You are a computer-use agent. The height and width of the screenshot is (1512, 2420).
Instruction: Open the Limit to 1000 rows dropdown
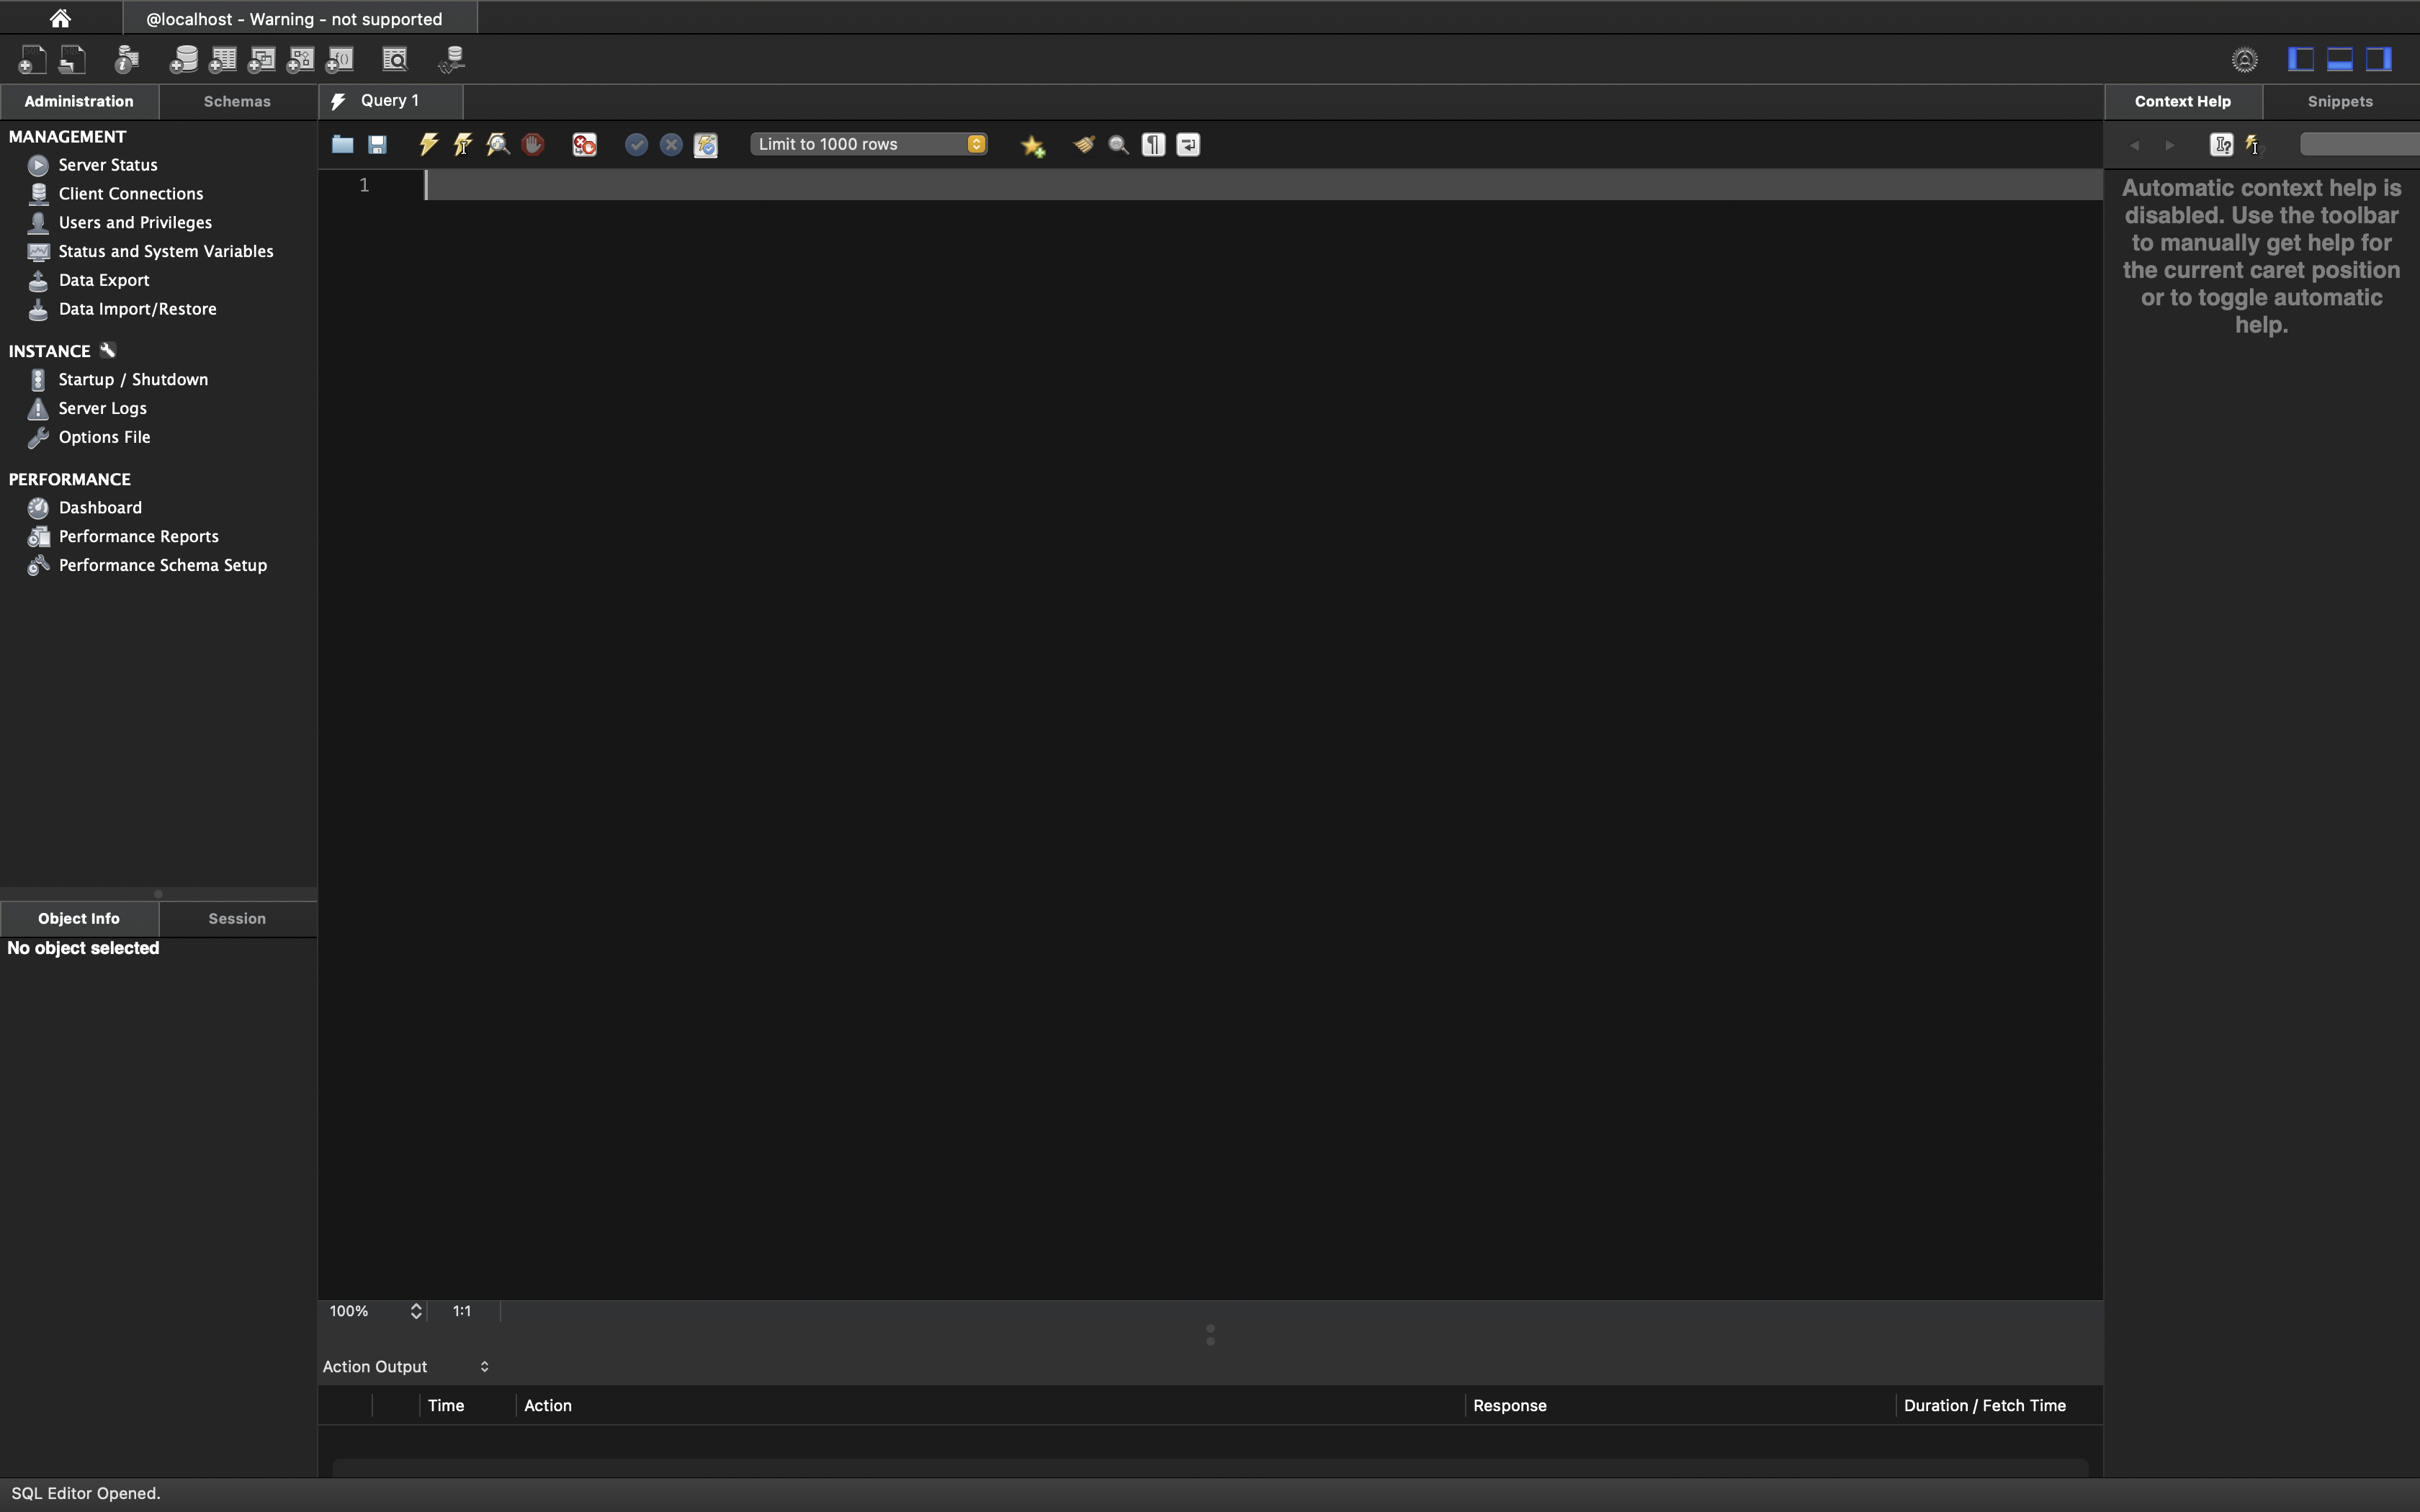tap(868, 144)
